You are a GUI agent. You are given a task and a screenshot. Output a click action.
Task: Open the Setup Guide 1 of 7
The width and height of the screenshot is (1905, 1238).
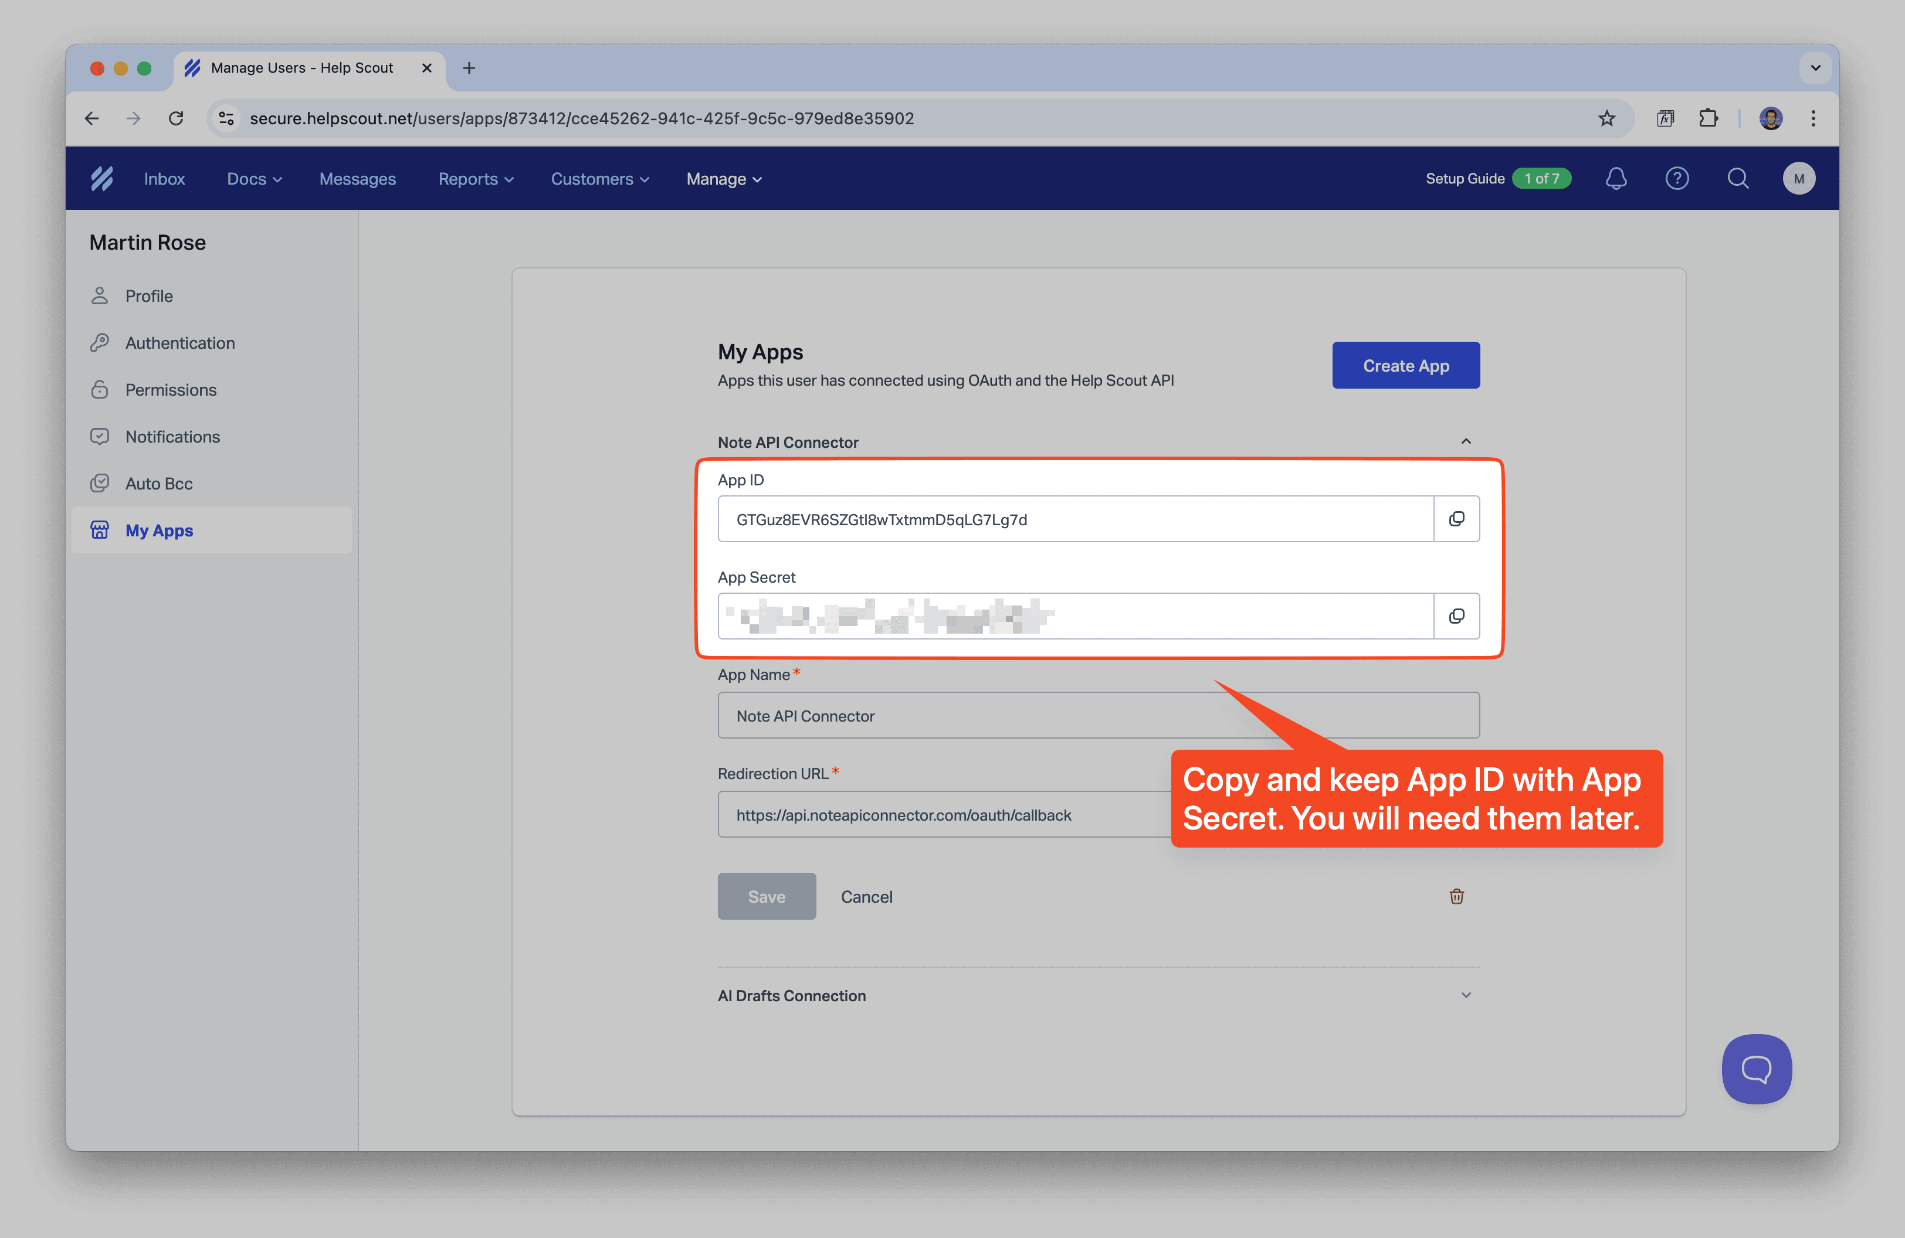coord(1497,178)
